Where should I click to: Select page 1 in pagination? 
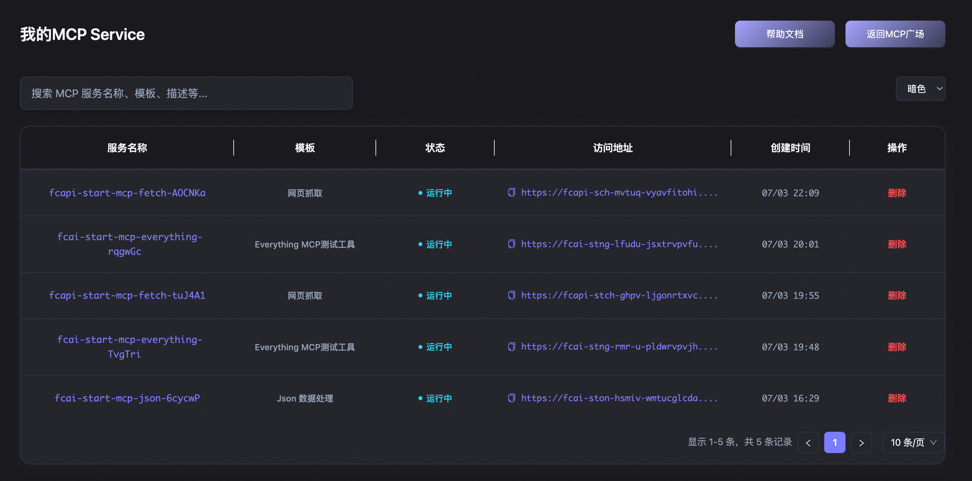coord(834,442)
